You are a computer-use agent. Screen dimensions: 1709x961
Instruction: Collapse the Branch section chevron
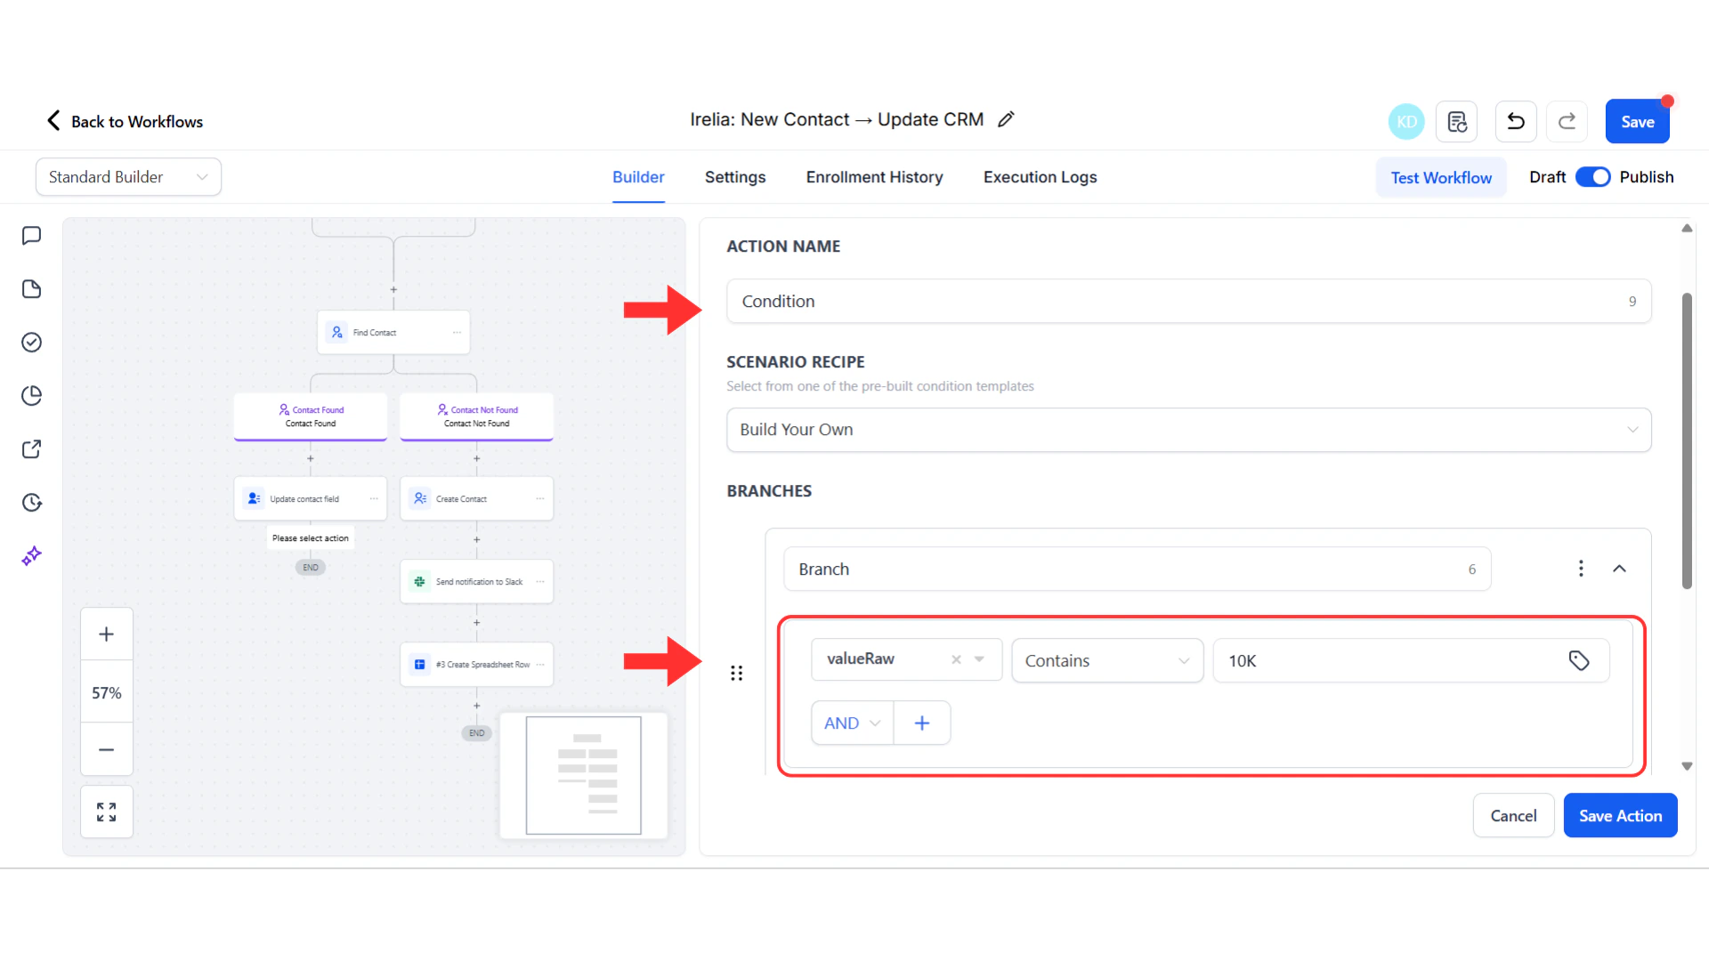coord(1619,569)
